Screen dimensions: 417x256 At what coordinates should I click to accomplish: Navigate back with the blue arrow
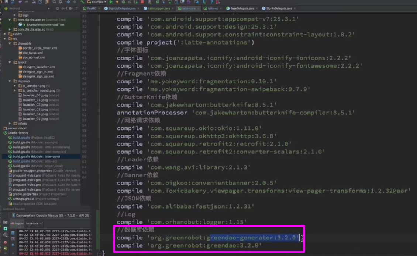pos(68,1)
